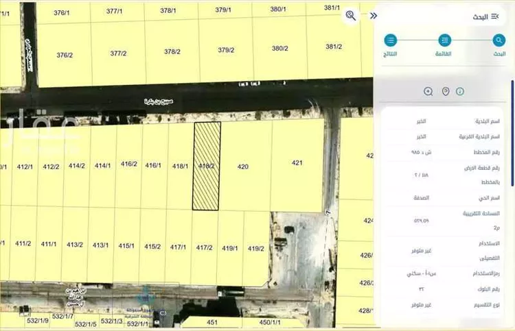Screen dimensions: 515x331
Task: Select the النتائج step results icon
Action: (x=390, y=40)
